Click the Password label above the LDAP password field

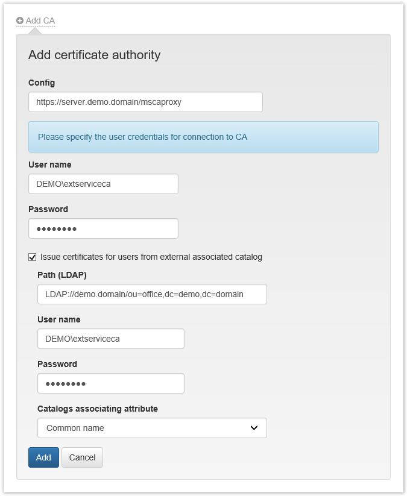click(x=57, y=364)
